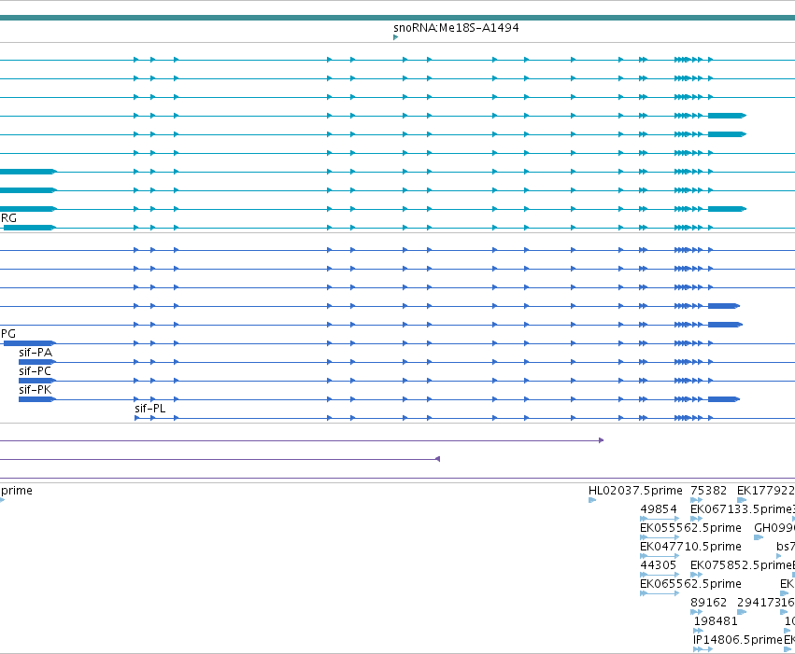This screenshot has height=654, width=795.
Task: Click the 89162 EST label
Action: (708, 603)
